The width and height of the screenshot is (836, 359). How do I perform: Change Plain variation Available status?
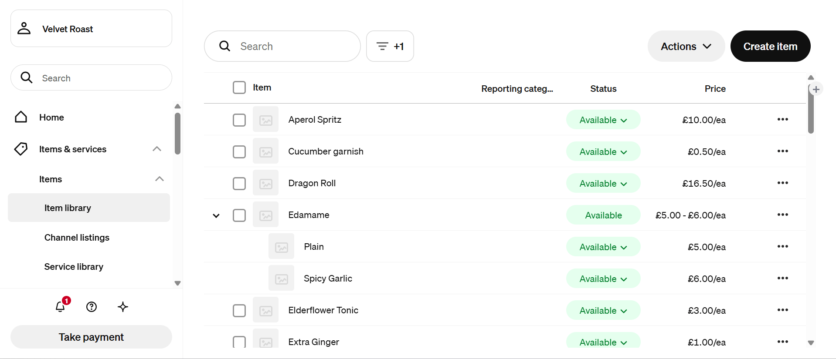click(x=603, y=247)
